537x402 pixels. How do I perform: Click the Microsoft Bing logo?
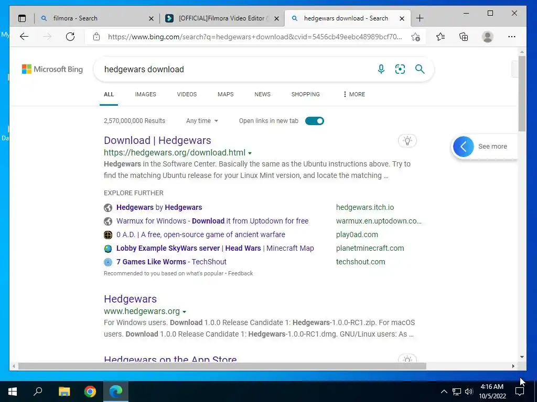52,69
